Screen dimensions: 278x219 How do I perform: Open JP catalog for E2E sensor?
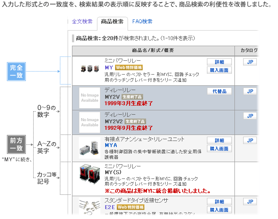pyautogui.click(x=250, y=201)
